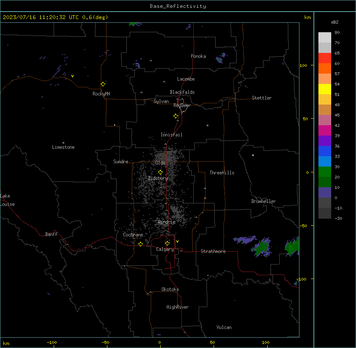Click the Cochrane city label
The width and height of the screenshot is (356, 348).
tap(133, 235)
